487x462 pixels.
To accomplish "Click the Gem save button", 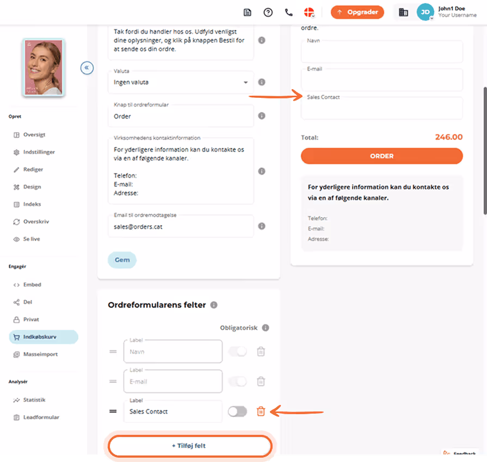I will [122, 260].
